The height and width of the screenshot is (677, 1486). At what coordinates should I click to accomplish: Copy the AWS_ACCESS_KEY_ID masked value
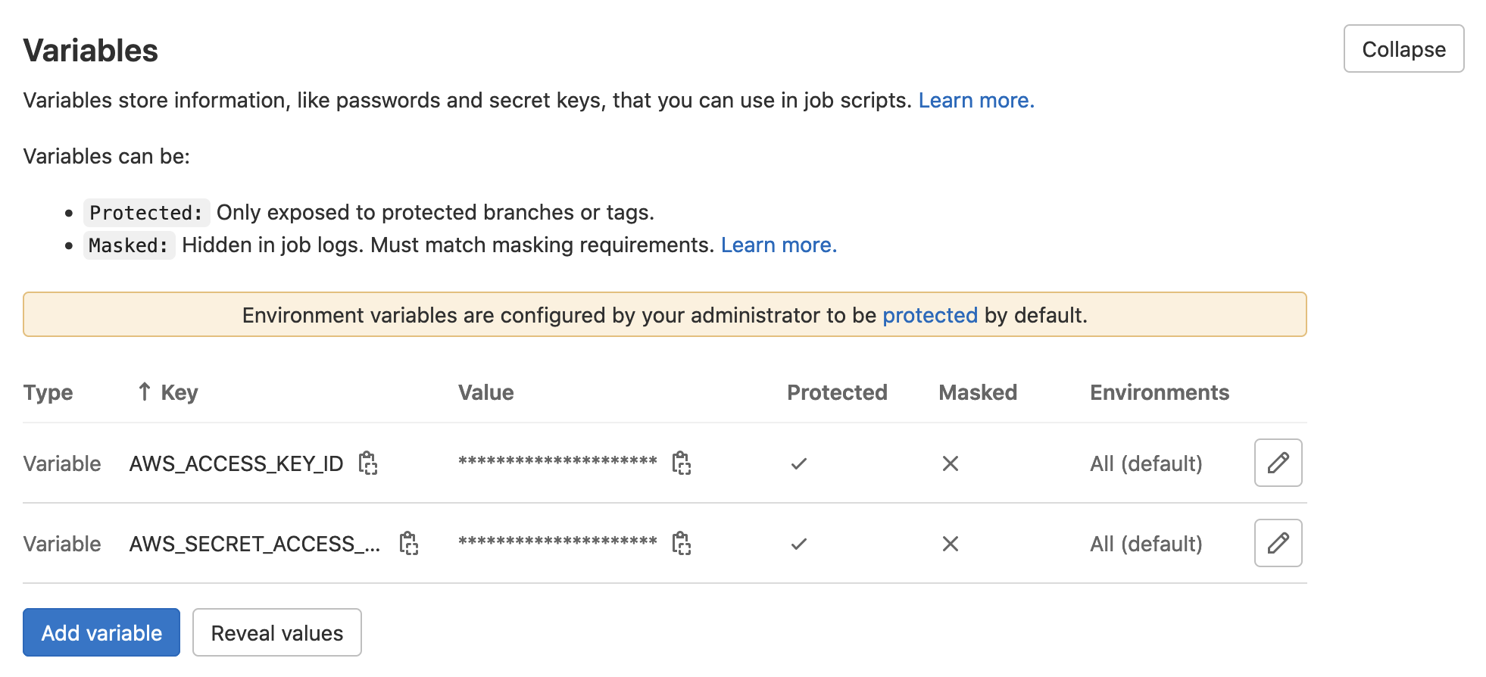(682, 463)
